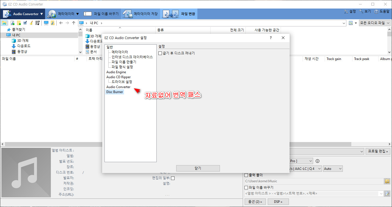The image size is (392, 207).
Task: Click the 파일 이름 바꾸기 ribbon button
Action: 101,14
